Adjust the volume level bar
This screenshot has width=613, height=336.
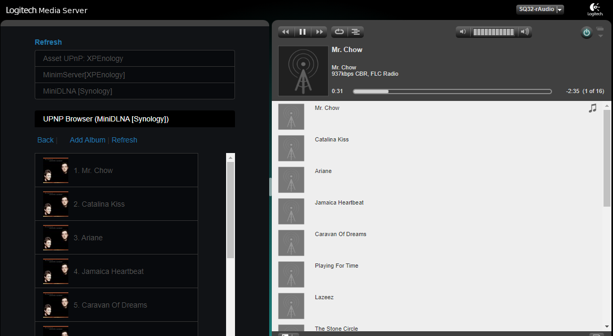click(x=494, y=32)
